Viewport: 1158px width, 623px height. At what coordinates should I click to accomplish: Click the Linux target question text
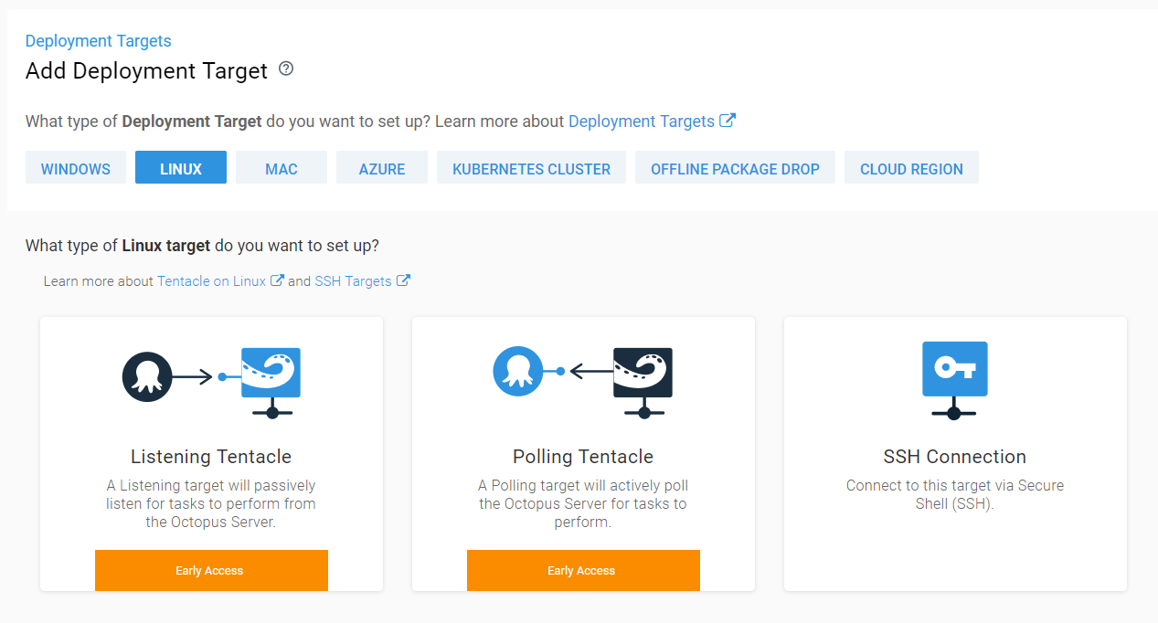click(202, 246)
